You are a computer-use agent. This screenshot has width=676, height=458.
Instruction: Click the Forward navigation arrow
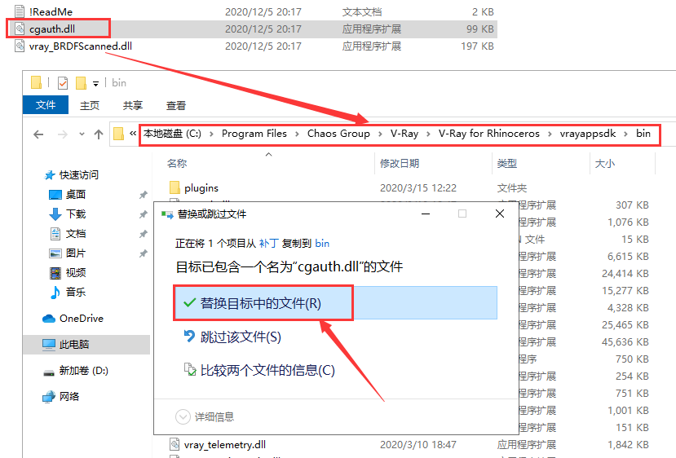pyautogui.click(x=63, y=134)
